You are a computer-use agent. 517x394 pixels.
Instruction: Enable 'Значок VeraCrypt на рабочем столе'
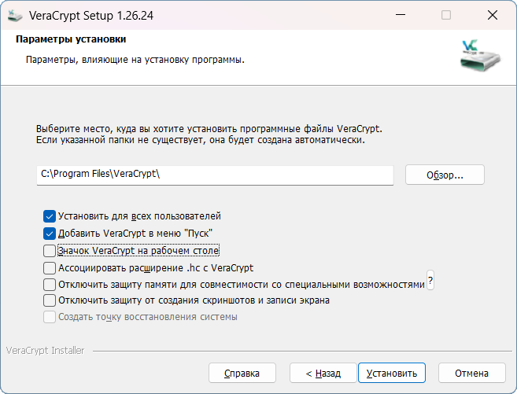coord(50,251)
